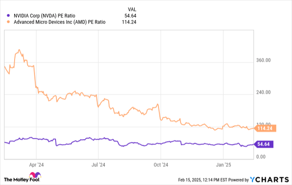
Task: Click the Jul '24 x-axis label
Action: coord(98,165)
